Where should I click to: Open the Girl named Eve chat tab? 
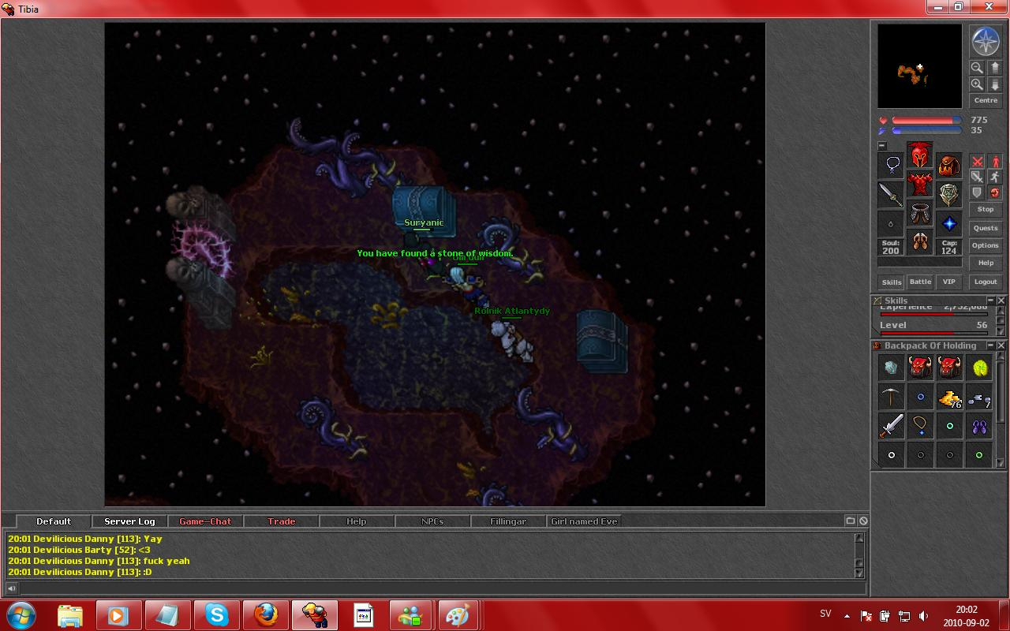[584, 521]
